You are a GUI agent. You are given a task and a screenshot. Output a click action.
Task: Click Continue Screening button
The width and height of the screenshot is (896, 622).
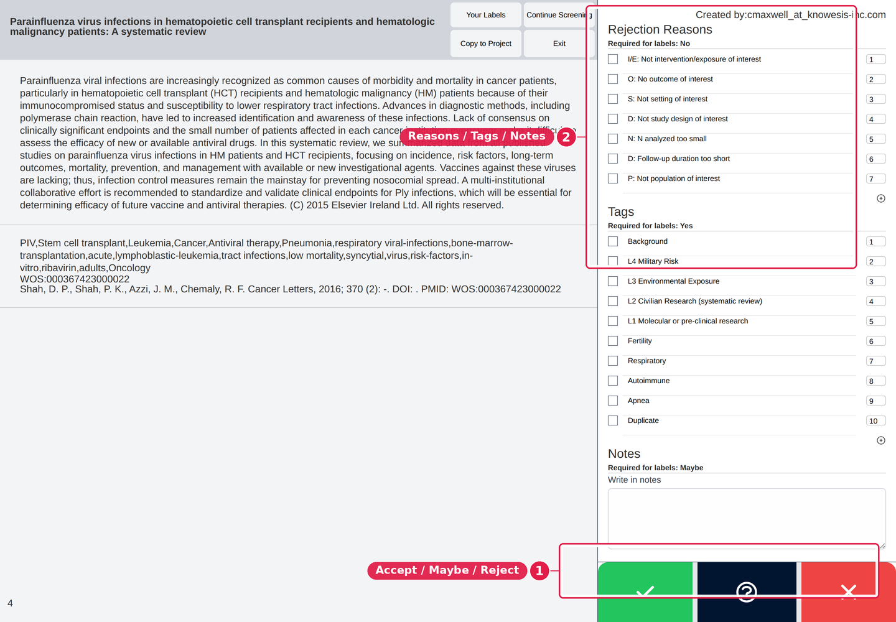click(559, 15)
